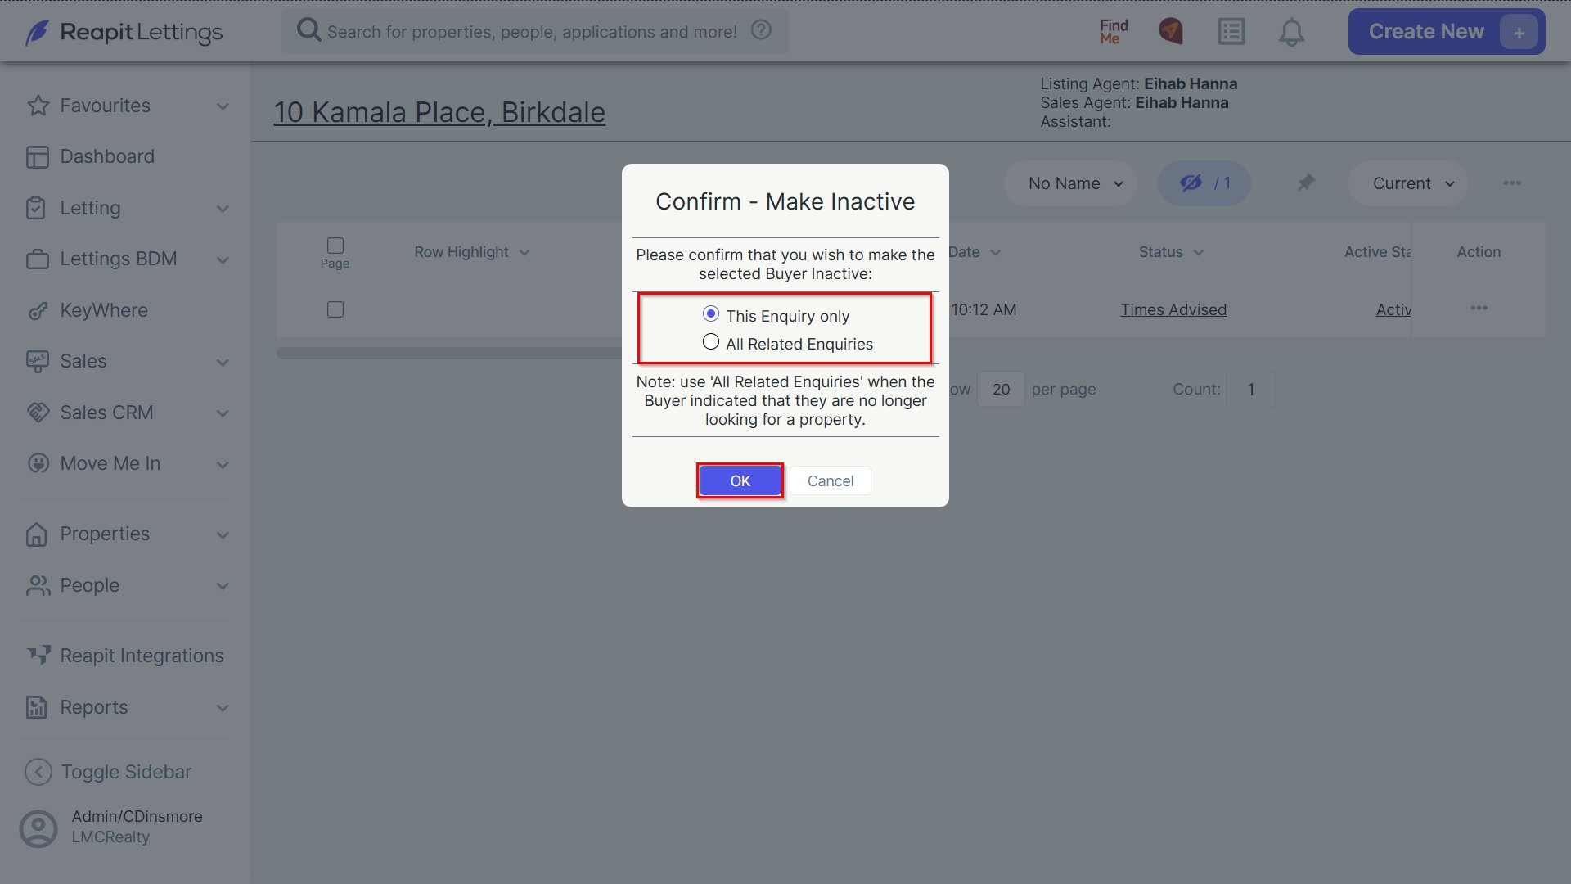This screenshot has height=884, width=1571.
Task: Open the search help question icon
Action: (x=761, y=30)
